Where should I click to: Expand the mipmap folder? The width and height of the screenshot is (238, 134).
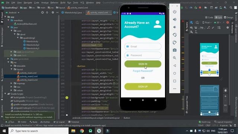(12, 83)
